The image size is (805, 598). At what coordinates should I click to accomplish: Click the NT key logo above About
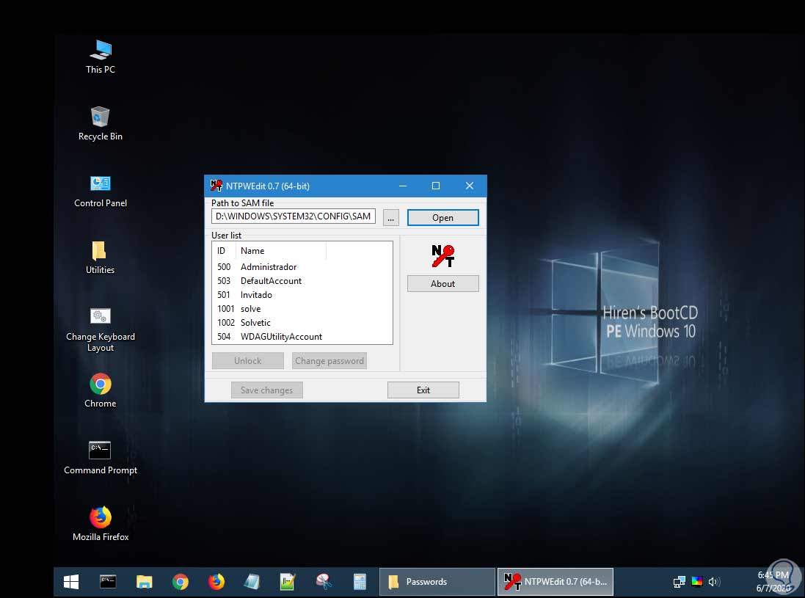(x=442, y=255)
